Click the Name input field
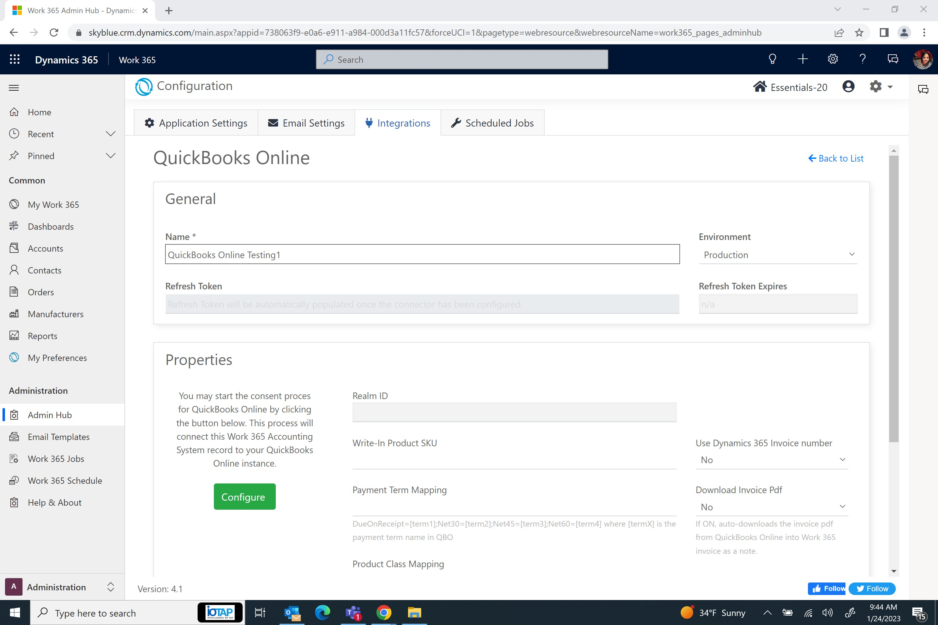 (x=422, y=255)
